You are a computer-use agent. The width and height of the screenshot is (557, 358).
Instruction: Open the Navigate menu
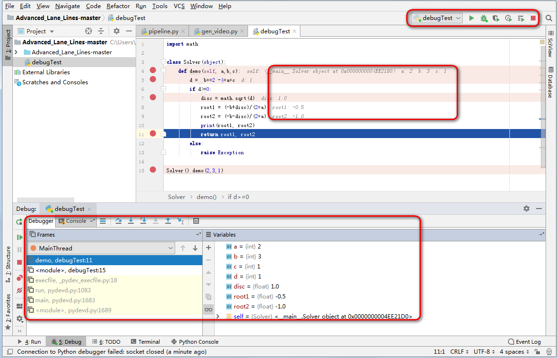pos(67,6)
